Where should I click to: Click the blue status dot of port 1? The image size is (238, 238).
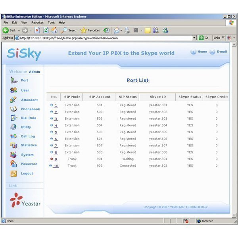point(52,105)
